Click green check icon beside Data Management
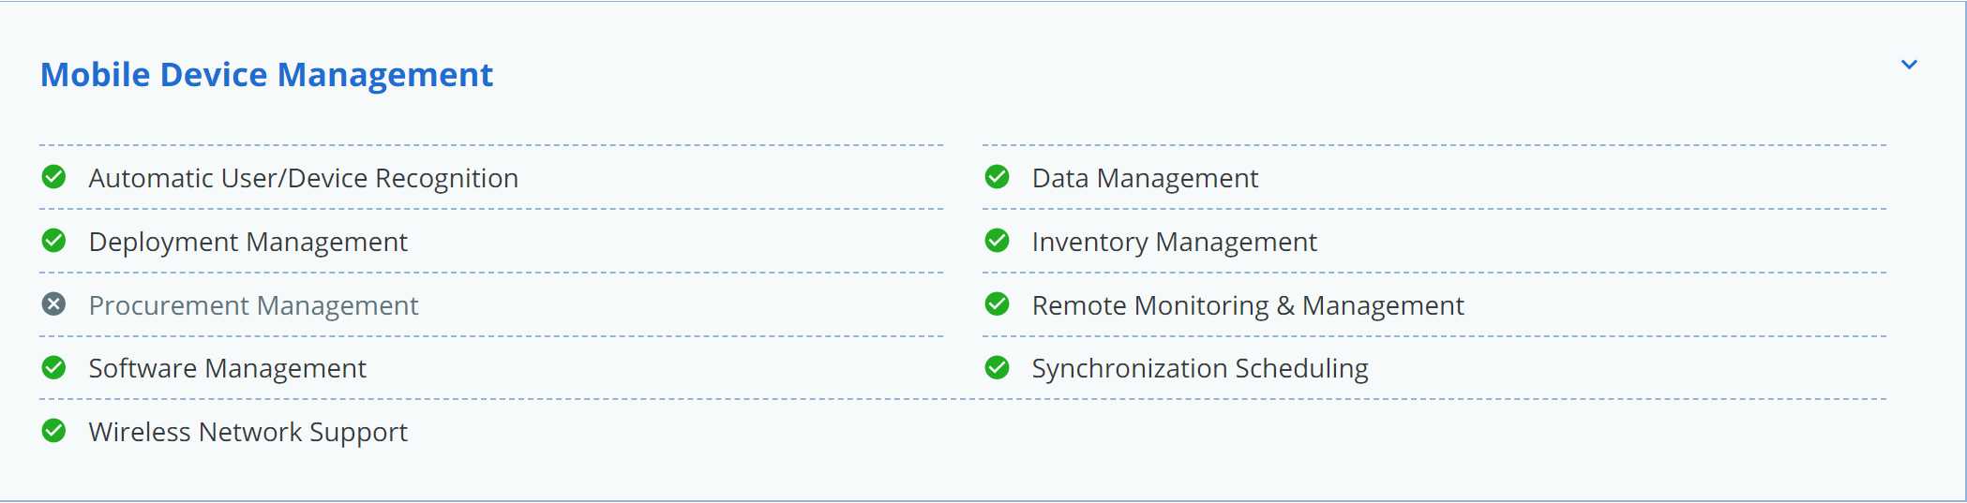1967x503 pixels. pos(998,177)
